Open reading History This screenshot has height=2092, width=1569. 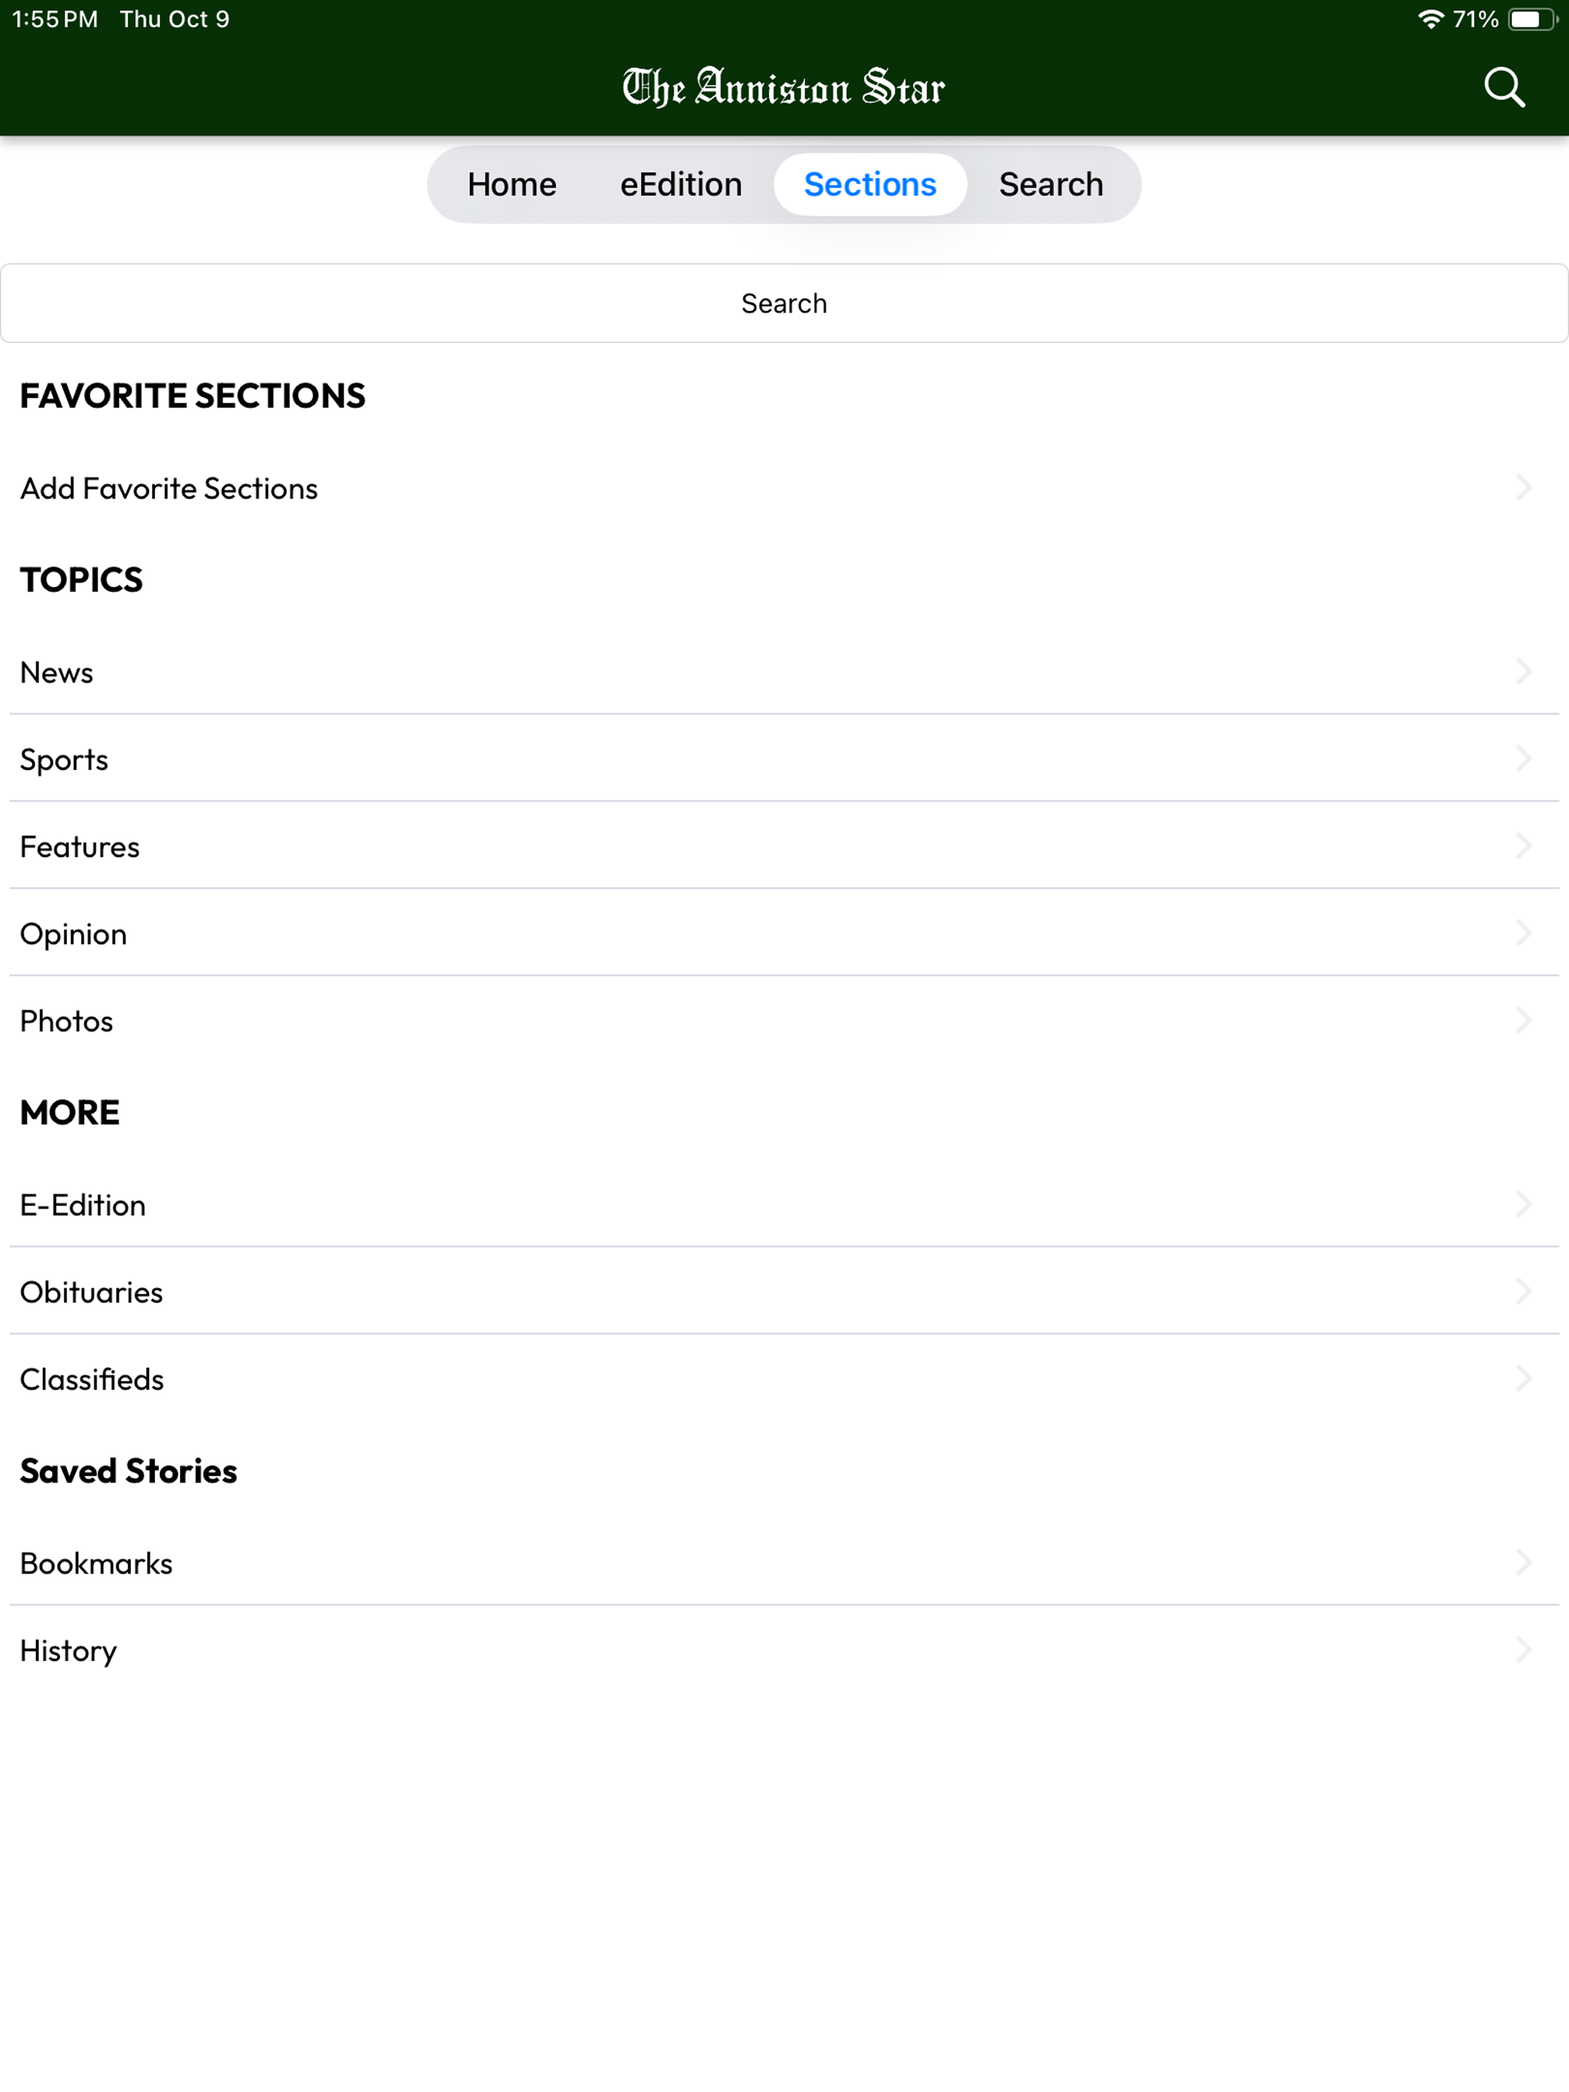[x=784, y=1650]
